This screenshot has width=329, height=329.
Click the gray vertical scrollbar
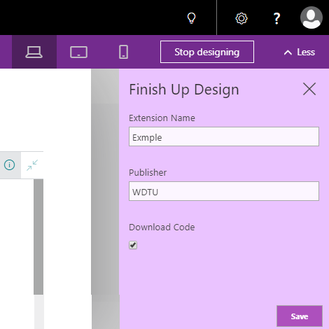[38, 237]
